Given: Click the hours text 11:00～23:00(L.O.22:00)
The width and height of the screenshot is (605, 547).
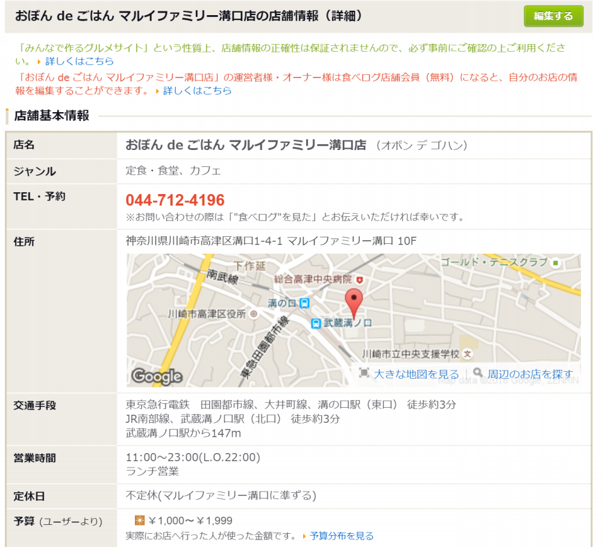Looking at the screenshot, I should [x=193, y=458].
